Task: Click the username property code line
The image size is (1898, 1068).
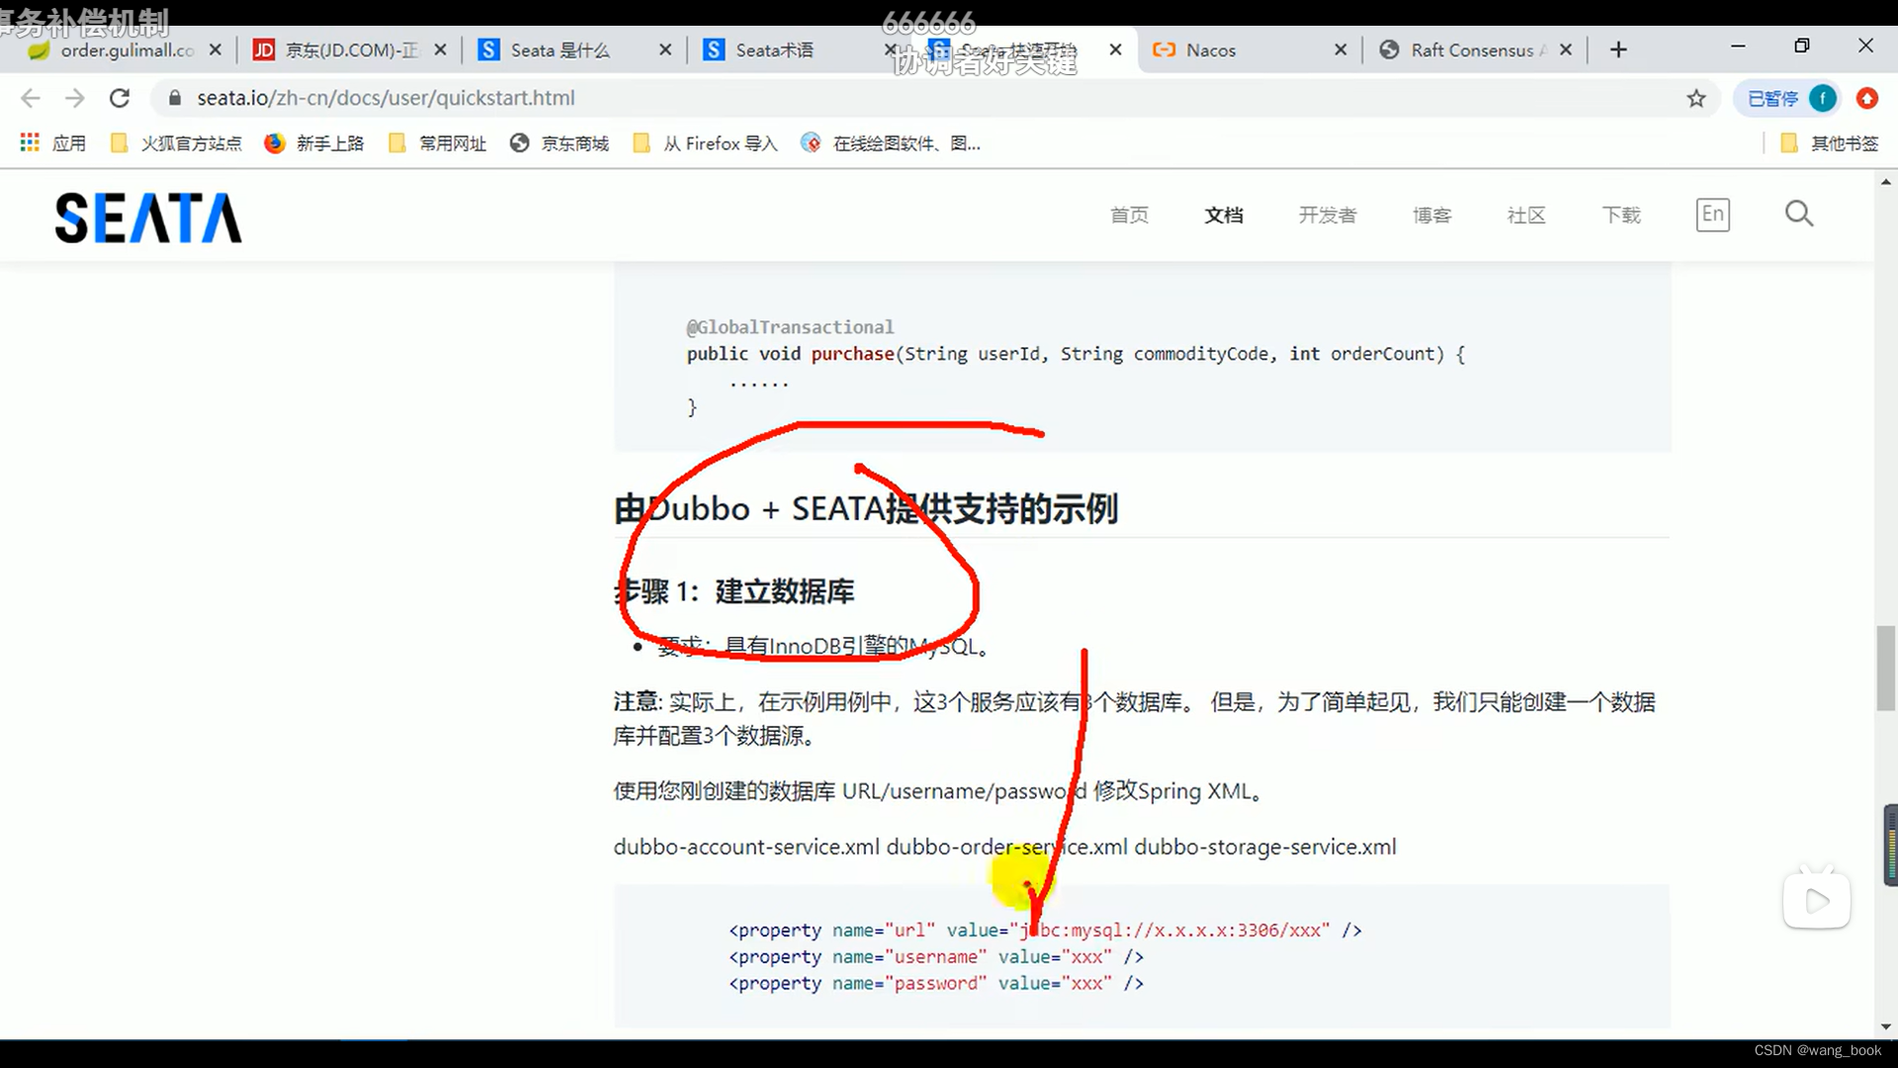Action: point(936,957)
